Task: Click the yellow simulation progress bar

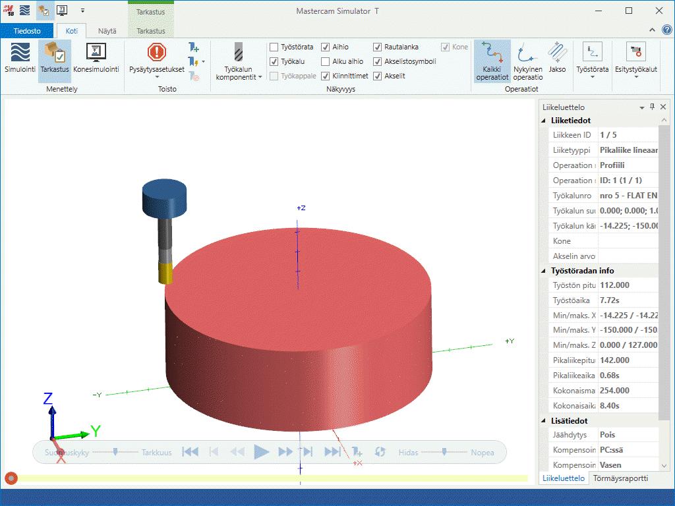Action: tap(273, 478)
